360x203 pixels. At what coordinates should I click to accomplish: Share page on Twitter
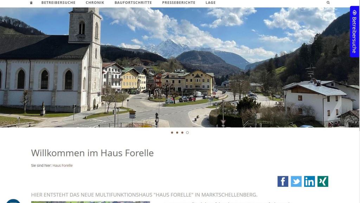(296, 182)
